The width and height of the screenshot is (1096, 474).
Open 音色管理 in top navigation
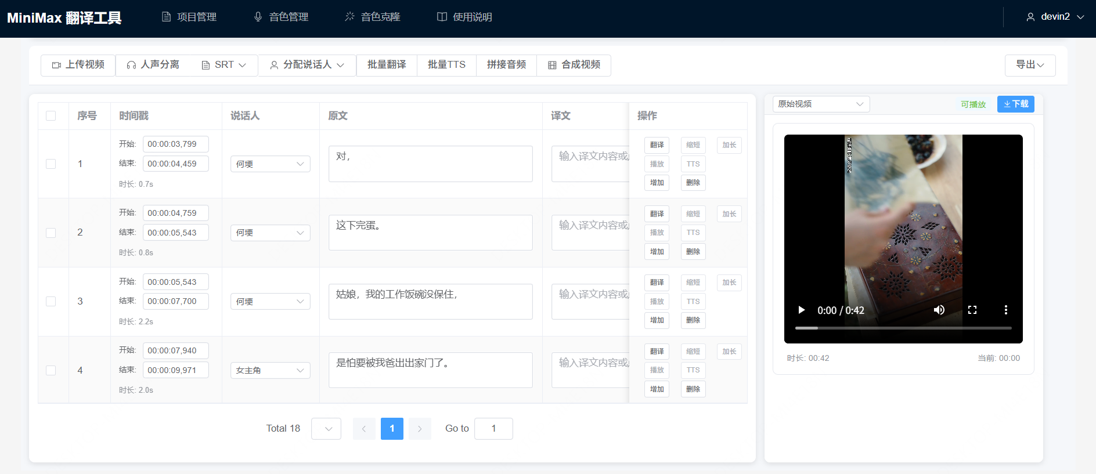point(281,17)
